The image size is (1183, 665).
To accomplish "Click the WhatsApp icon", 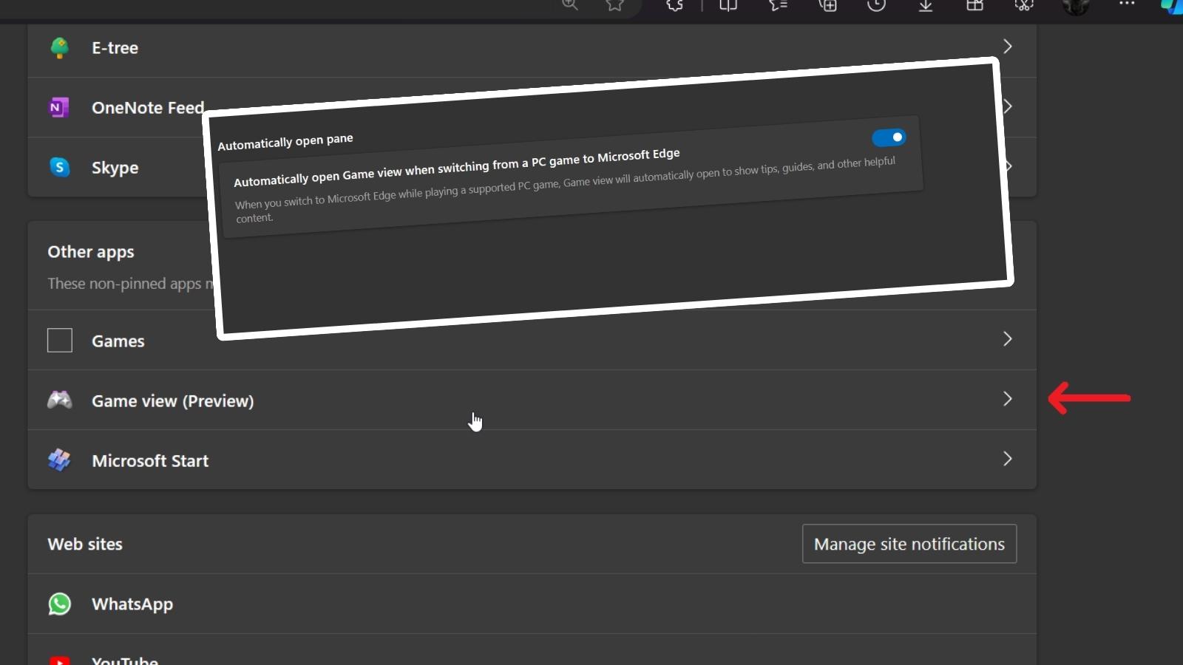I will tap(60, 604).
